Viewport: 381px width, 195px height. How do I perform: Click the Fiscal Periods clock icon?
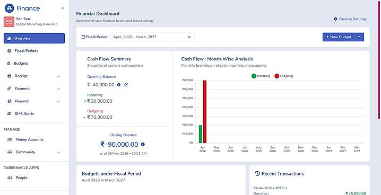[x=9, y=51]
